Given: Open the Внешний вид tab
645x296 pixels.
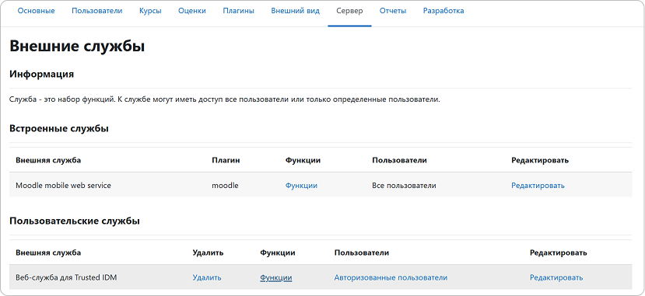Looking at the screenshot, I should click(x=296, y=11).
